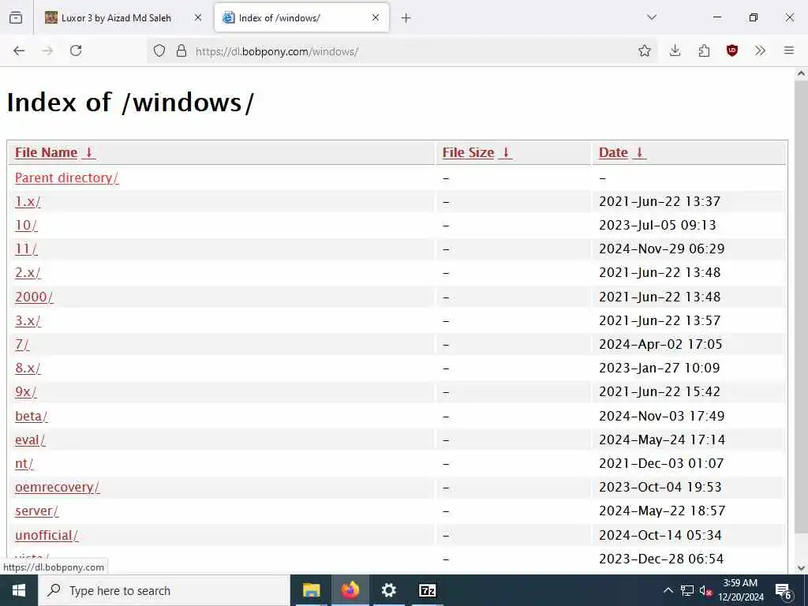Open the 1.x/ folder link
808x606 pixels.
pos(28,201)
